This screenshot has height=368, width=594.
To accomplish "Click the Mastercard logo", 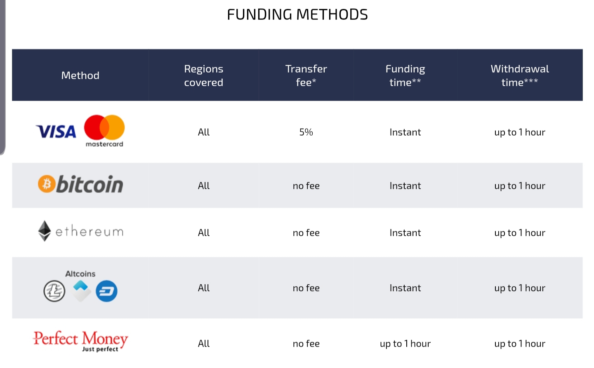I will [104, 131].
